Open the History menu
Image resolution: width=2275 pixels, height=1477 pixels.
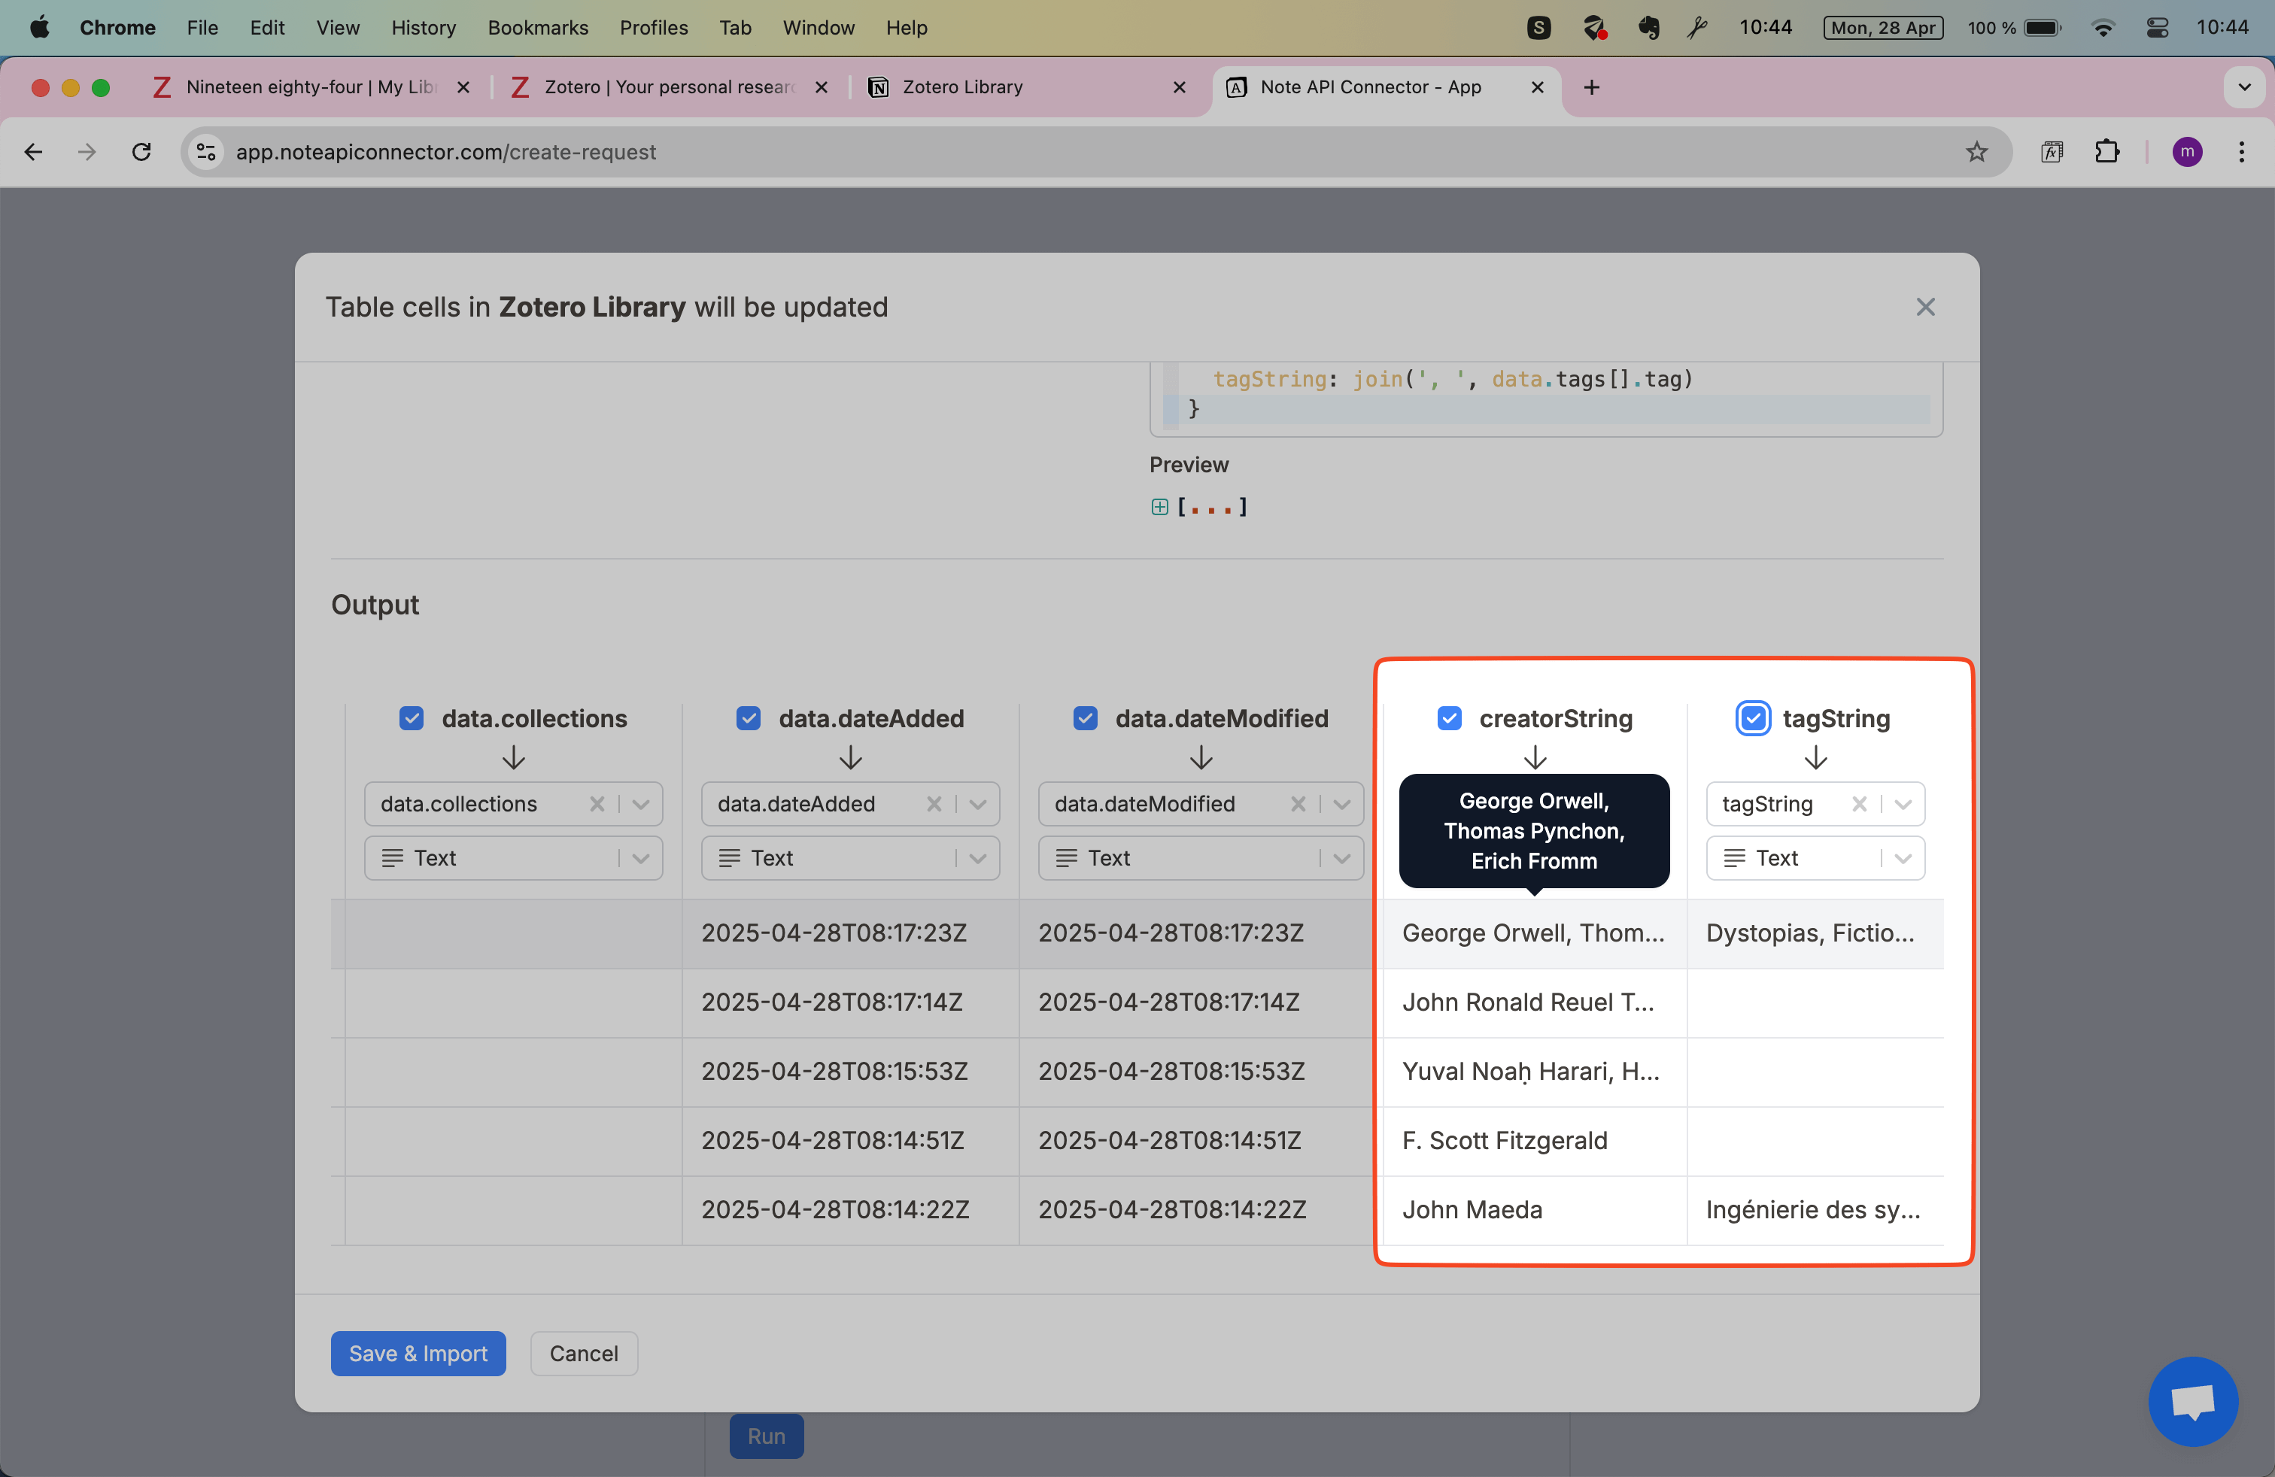pyautogui.click(x=424, y=28)
